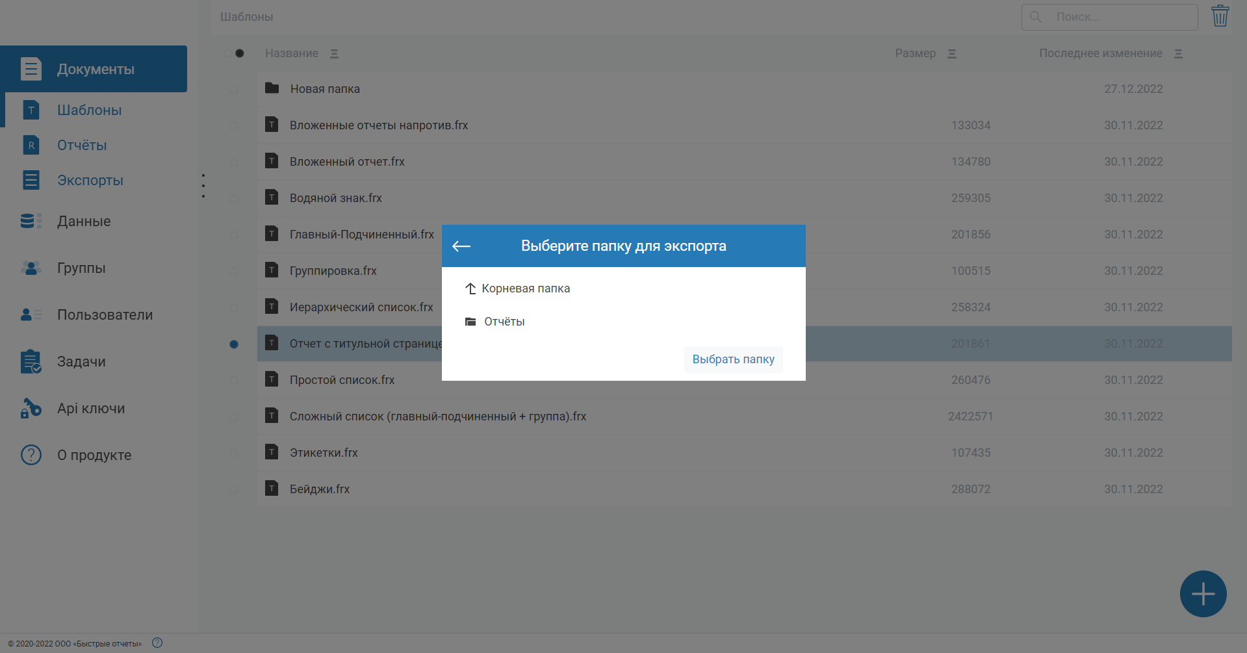Click Вложенные отчеты напротив.frx file name
This screenshot has height=653, width=1247.
point(379,125)
